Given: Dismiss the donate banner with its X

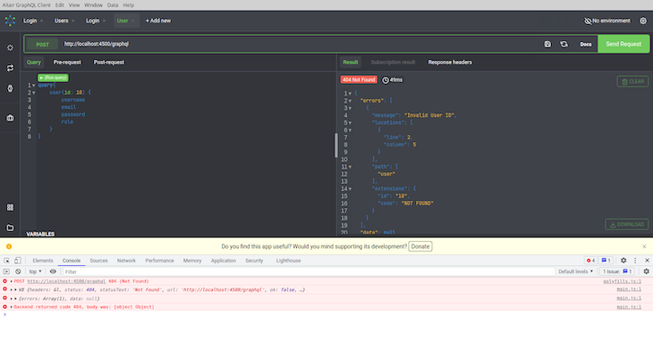Looking at the screenshot, I should tap(644, 246).
